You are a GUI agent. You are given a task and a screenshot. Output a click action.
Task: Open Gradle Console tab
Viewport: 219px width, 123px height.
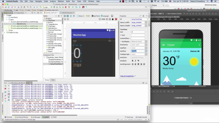(141, 117)
